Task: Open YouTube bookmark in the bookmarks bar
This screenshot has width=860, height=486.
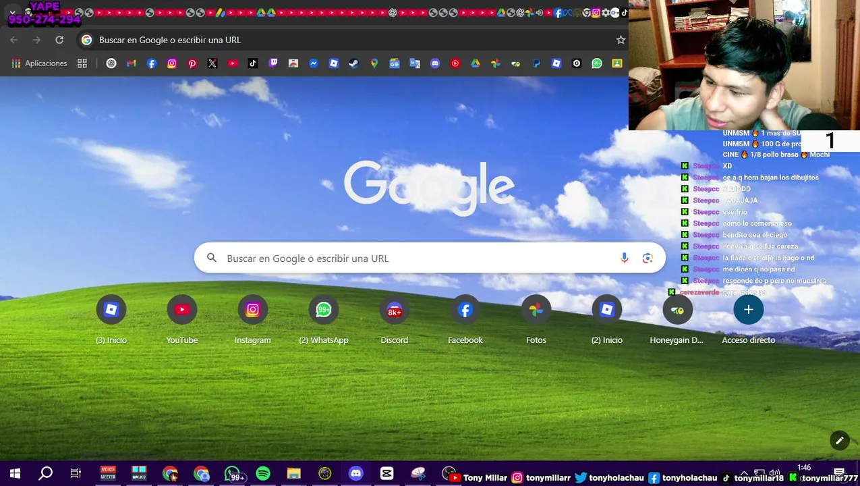Action: (x=233, y=63)
